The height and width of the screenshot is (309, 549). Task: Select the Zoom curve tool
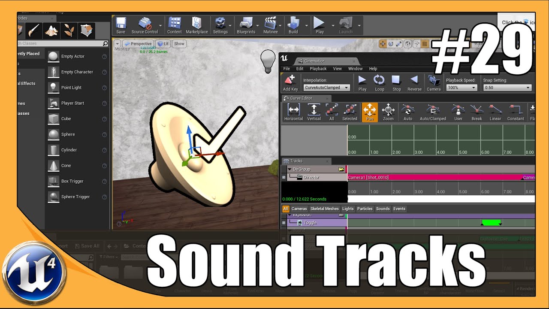pos(388,112)
